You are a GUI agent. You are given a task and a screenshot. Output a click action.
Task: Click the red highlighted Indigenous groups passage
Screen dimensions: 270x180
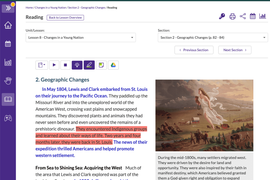tap(91, 136)
